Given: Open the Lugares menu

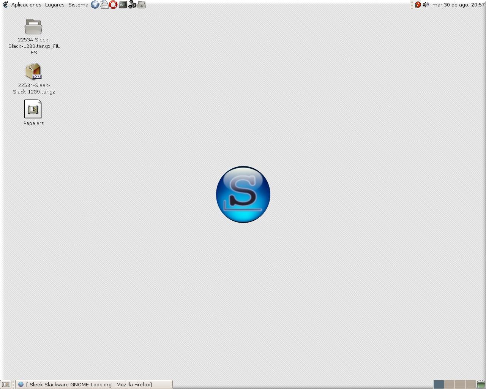Looking at the screenshot, I should click(55, 5).
